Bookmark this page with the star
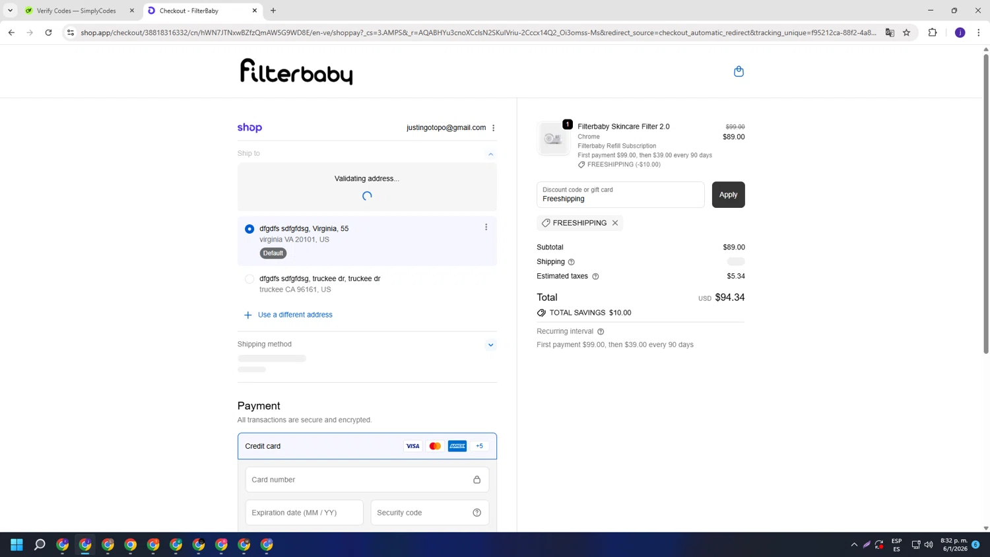Viewport: 990px width, 557px height. pyautogui.click(x=907, y=32)
